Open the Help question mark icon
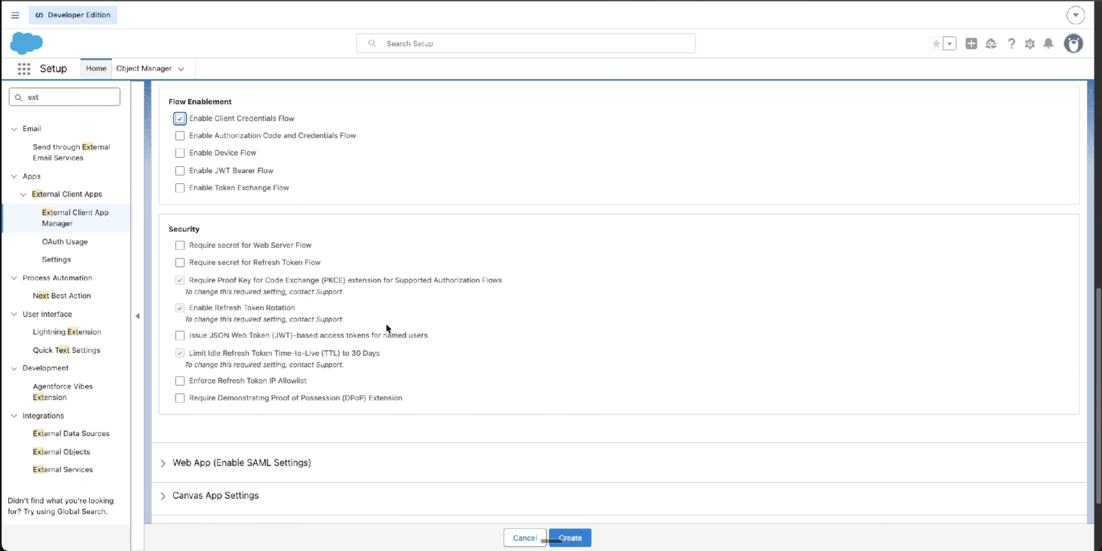Image resolution: width=1102 pixels, height=551 pixels. point(1011,44)
